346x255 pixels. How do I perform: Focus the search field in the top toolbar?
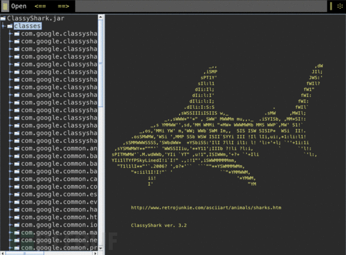201,6
